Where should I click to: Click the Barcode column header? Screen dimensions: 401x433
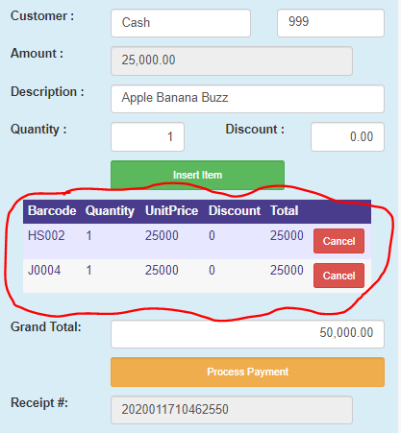(x=52, y=211)
